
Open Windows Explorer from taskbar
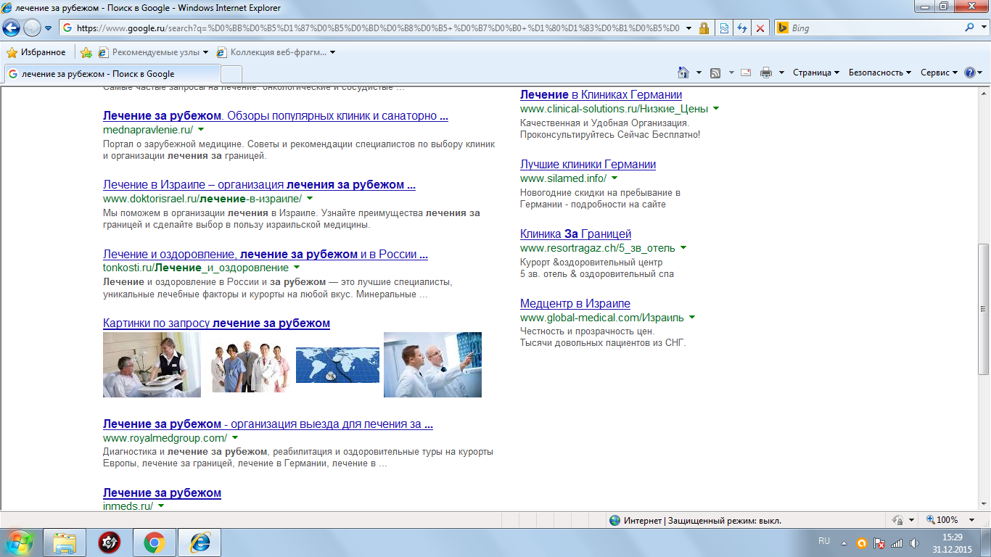pos(65,542)
